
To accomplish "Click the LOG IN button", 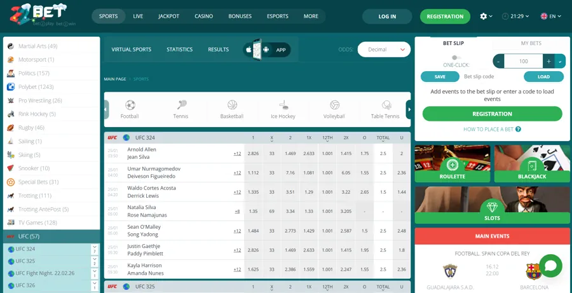I will (x=387, y=17).
